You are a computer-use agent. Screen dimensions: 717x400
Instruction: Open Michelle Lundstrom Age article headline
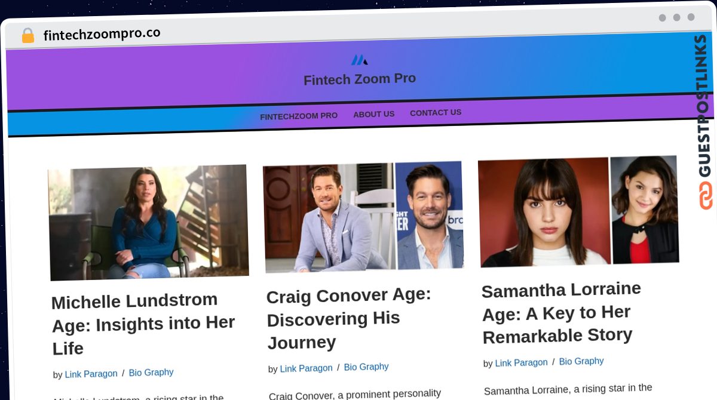tap(143, 324)
